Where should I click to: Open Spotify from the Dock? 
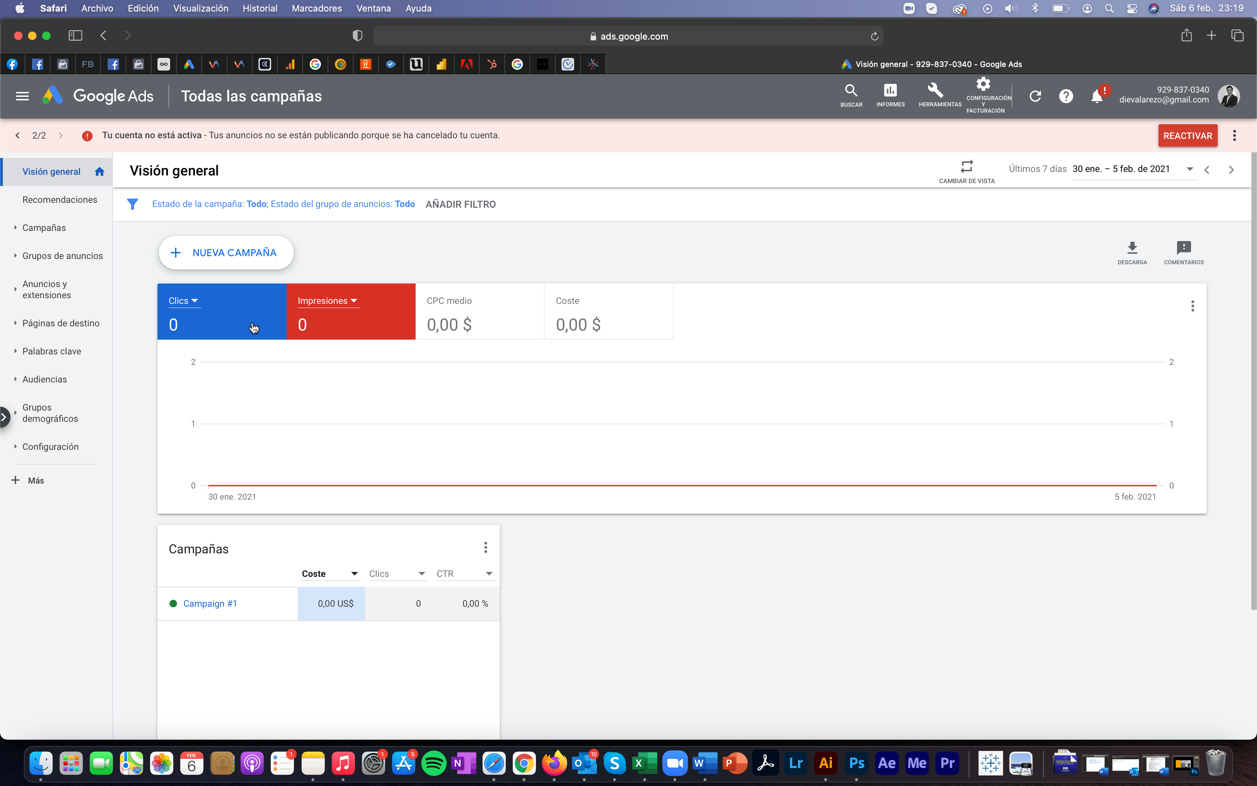(x=434, y=763)
